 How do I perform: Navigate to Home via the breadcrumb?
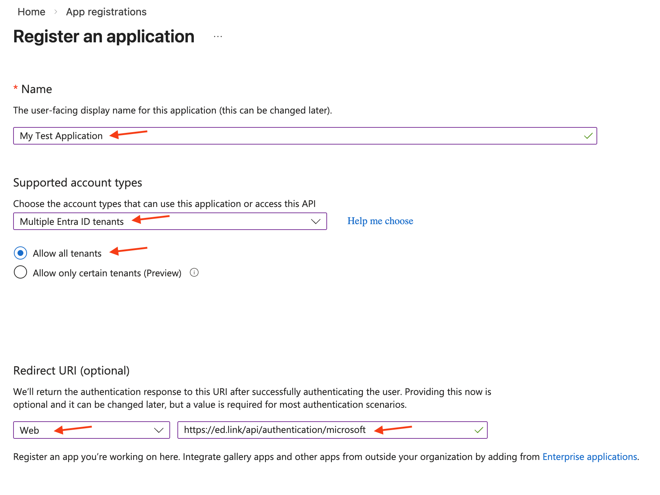coord(31,11)
